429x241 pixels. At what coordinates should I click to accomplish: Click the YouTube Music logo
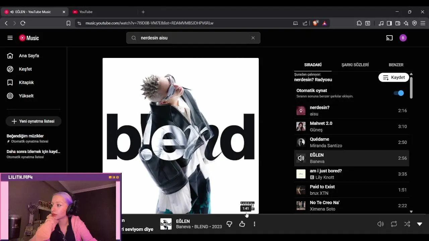(29, 38)
